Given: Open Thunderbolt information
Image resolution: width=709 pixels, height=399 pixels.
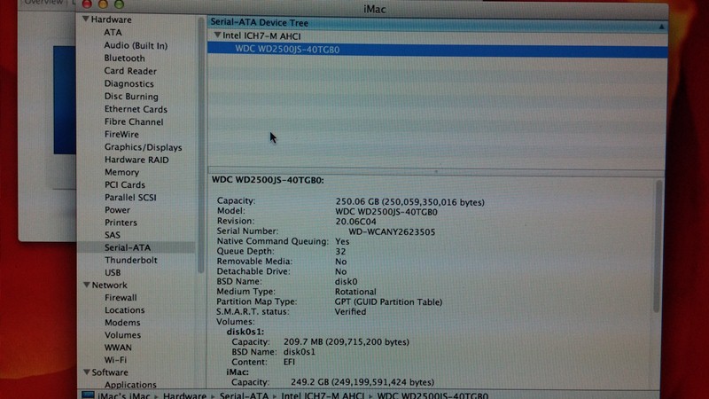Looking at the screenshot, I should click(x=131, y=260).
